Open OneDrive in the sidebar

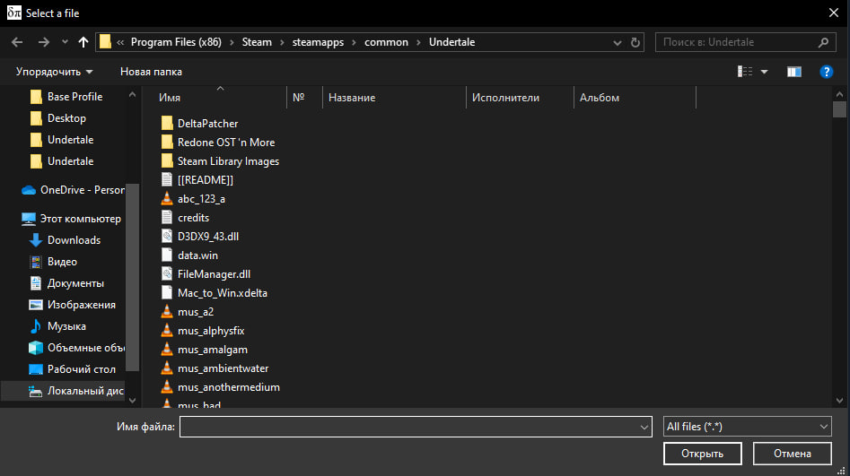pos(73,190)
